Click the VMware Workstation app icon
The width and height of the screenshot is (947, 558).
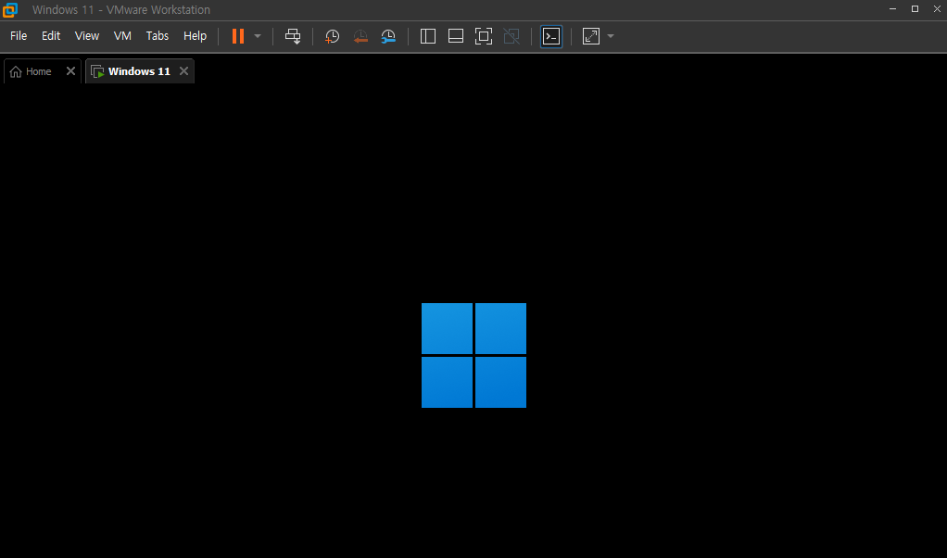10,9
